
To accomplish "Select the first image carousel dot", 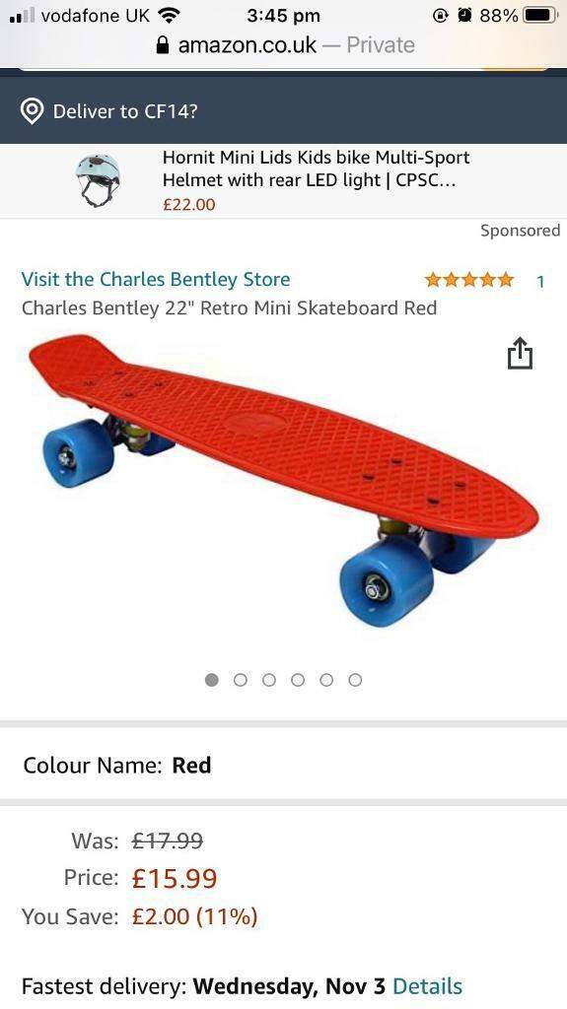I will click(211, 680).
